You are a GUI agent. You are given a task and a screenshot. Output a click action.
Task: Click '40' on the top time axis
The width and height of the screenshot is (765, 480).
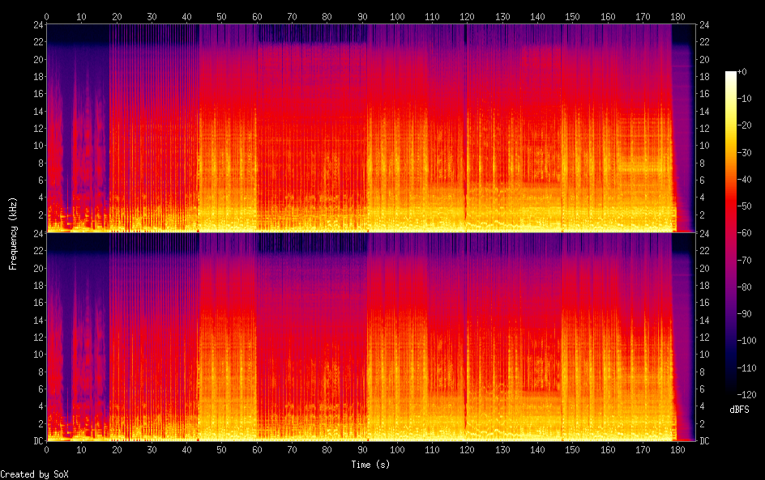click(186, 16)
